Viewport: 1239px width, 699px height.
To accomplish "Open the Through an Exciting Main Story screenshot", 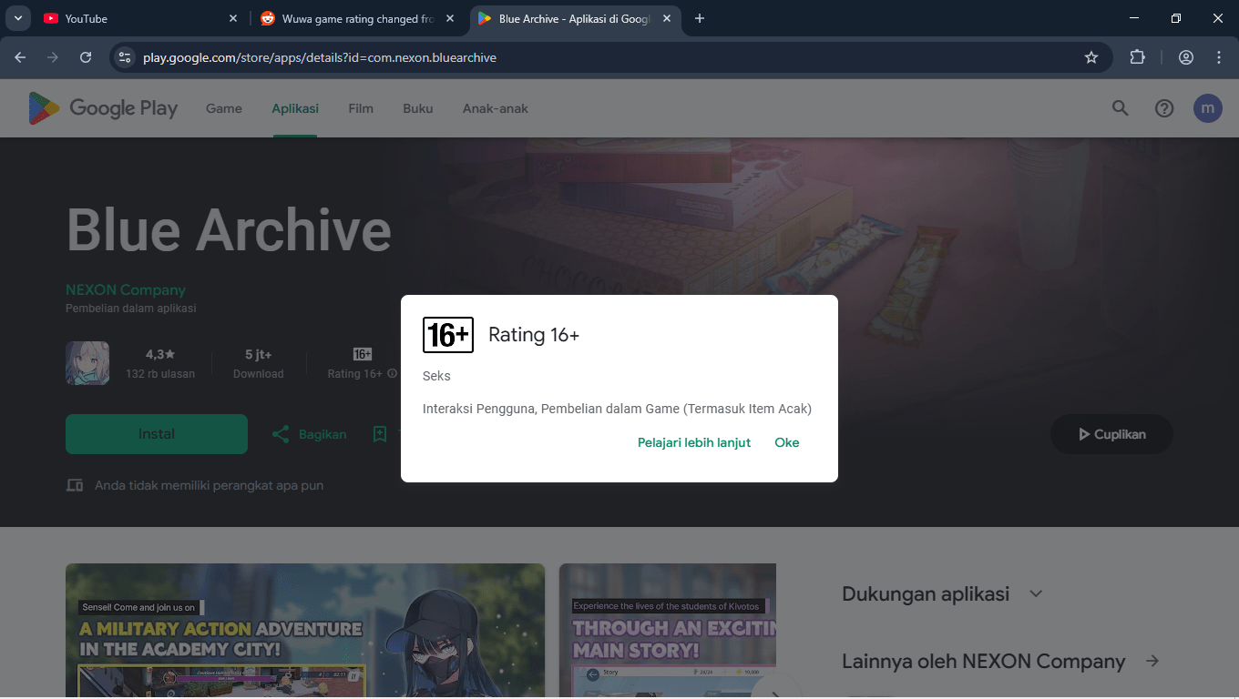I will (668, 631).
